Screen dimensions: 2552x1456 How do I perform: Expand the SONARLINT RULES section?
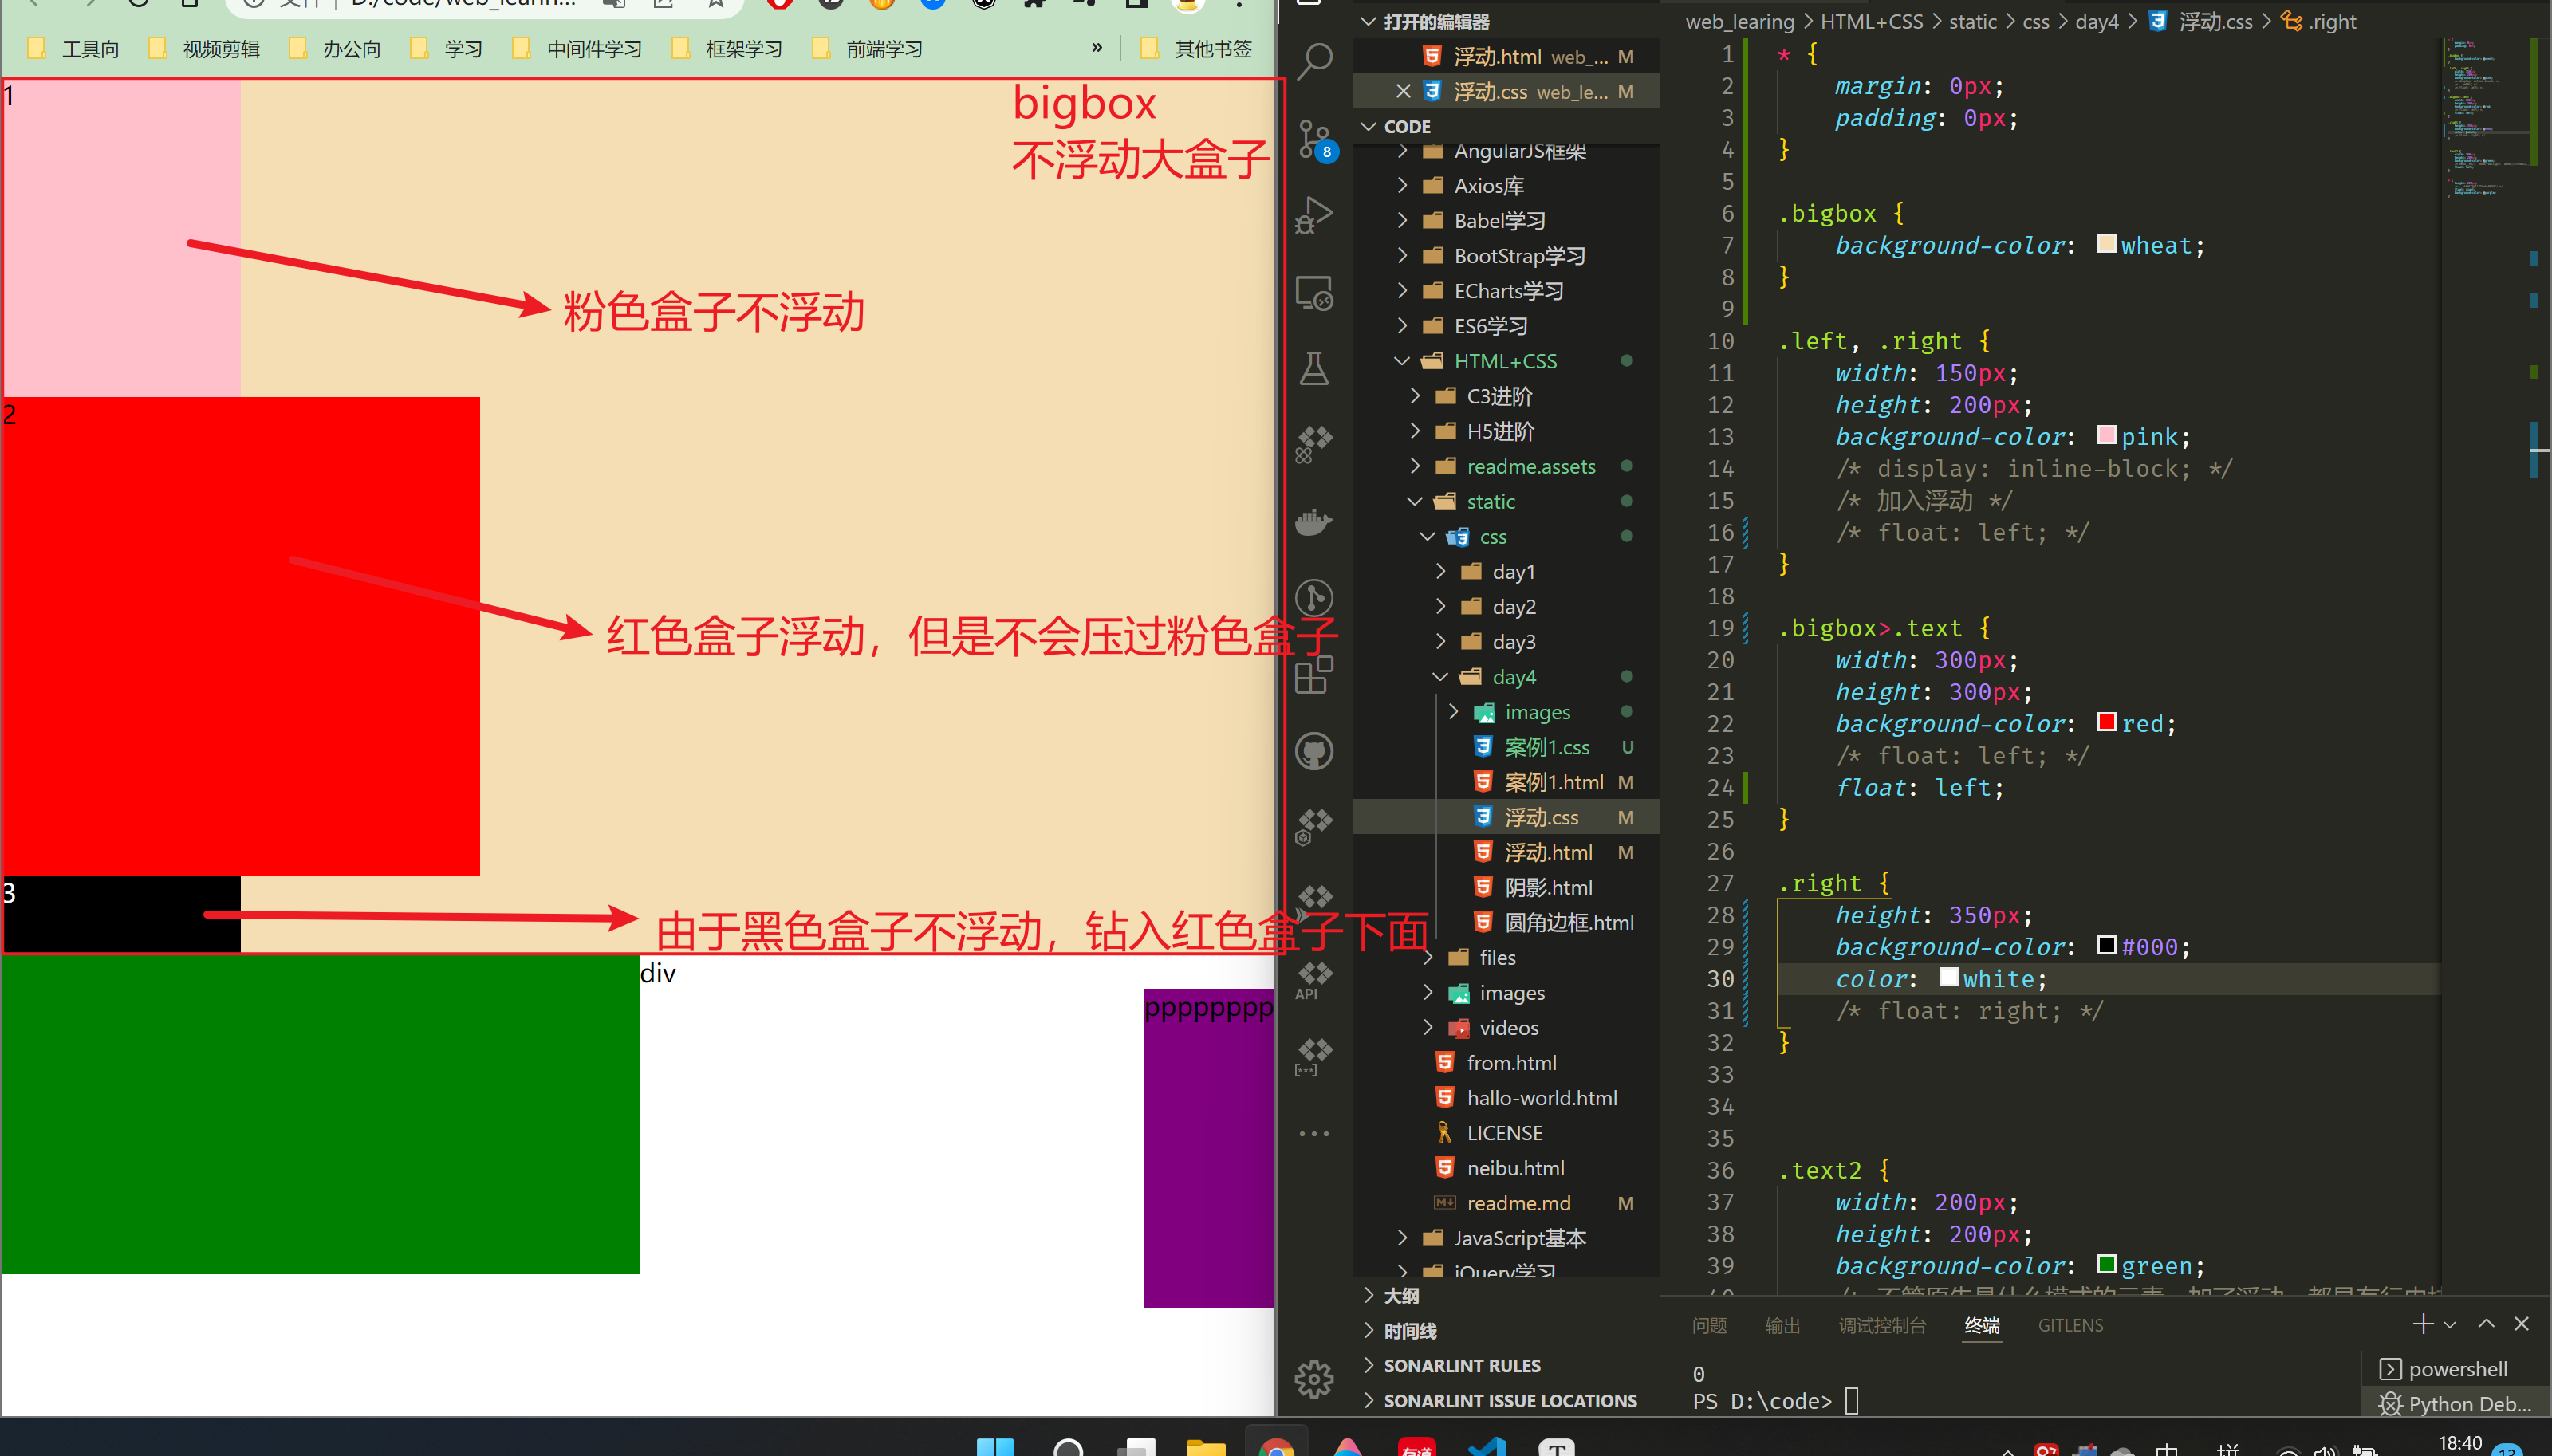[1461, 1366]
